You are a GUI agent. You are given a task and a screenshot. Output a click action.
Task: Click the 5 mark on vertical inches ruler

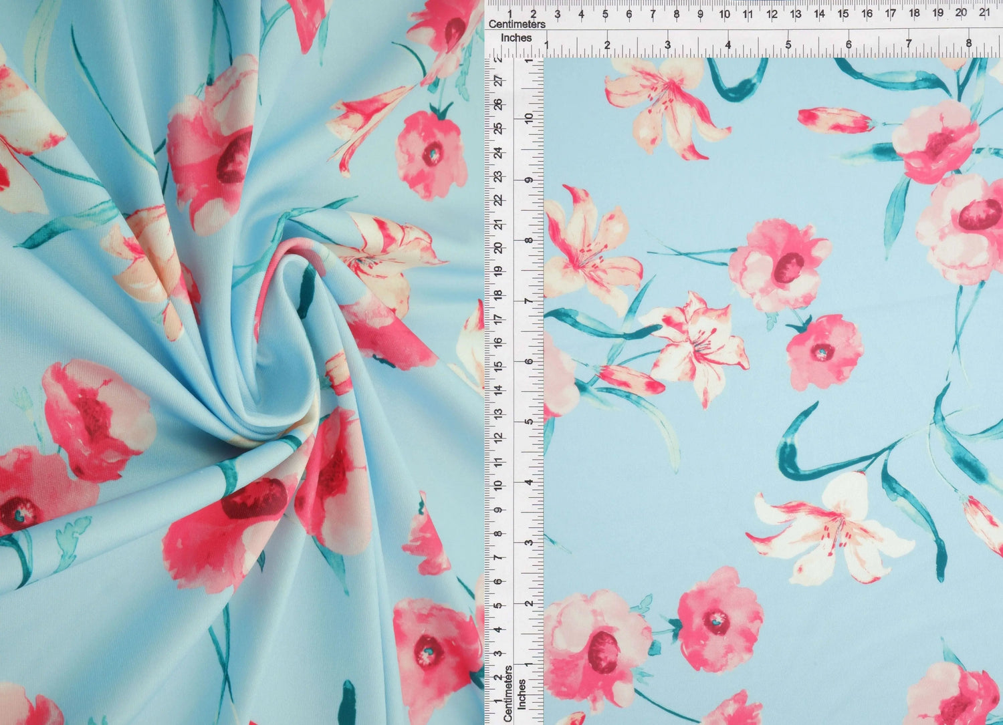(529, 422)
